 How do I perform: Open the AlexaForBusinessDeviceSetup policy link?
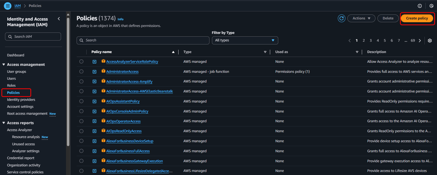coord(130,141)
